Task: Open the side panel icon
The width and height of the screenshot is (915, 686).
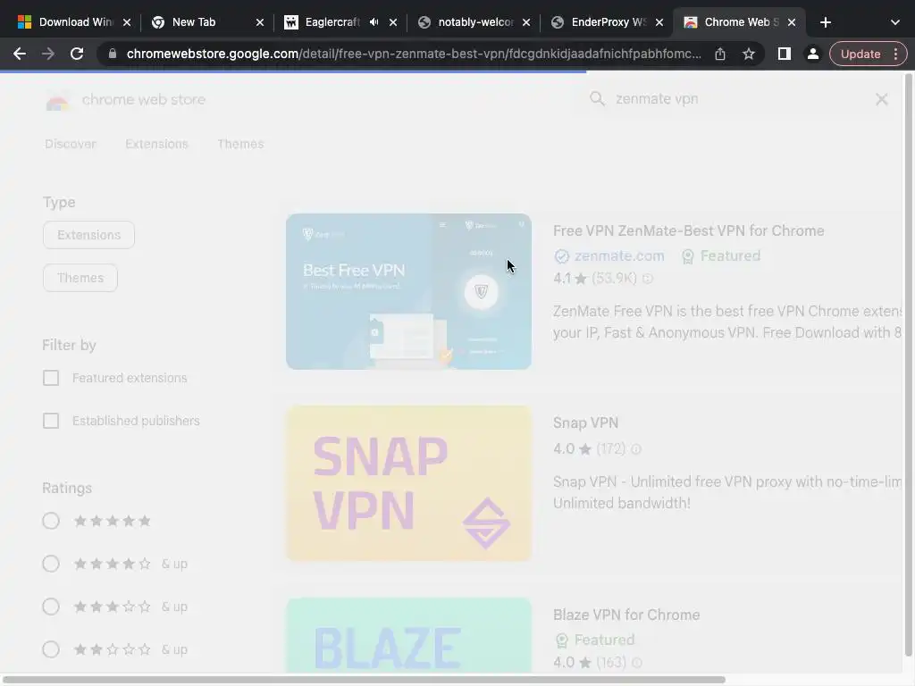Action: point(785,54)
